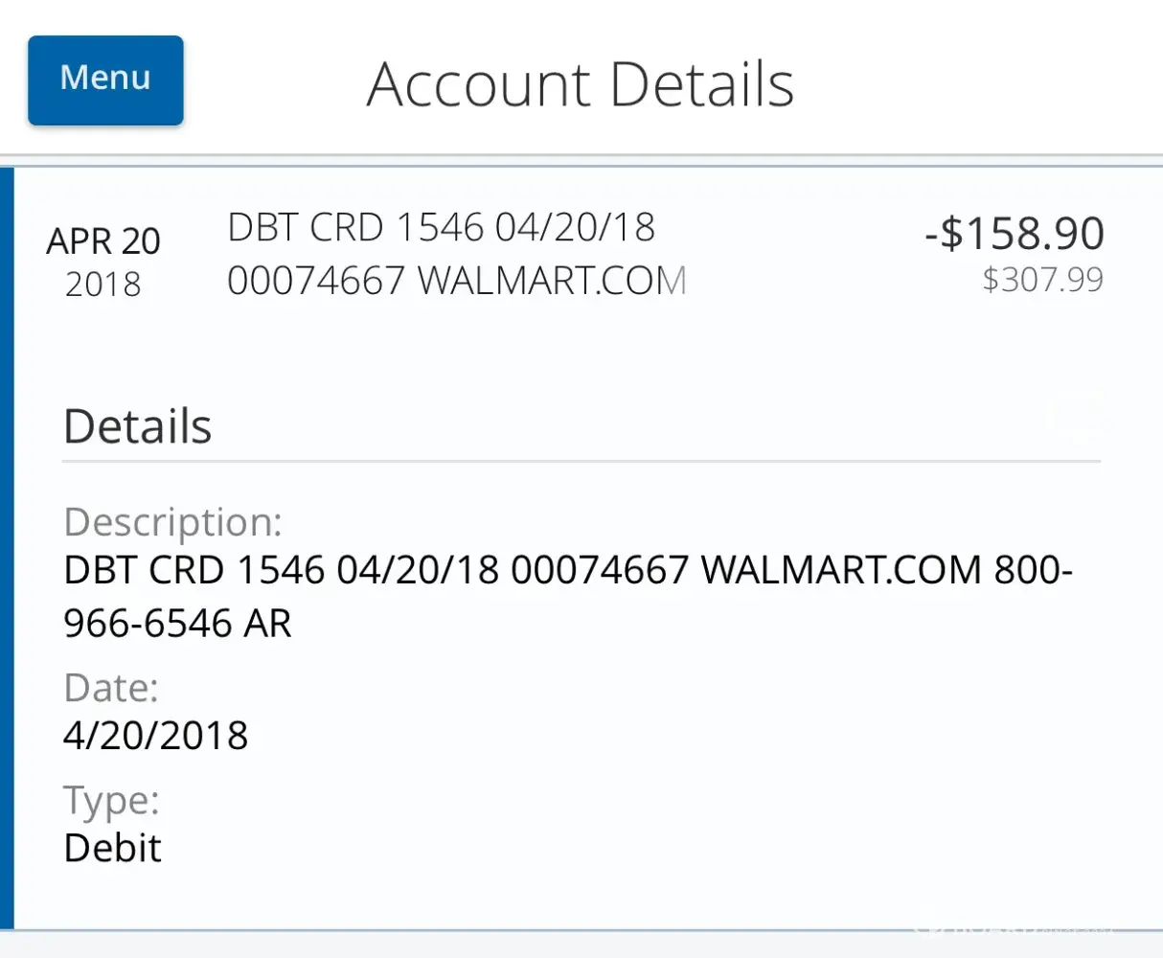1163x958 pixels.
Task: Click the 4/20/2018 date value
Action: (155, 736)
